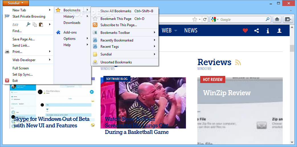The height and width of the screenshot is (147, 297).
Task: Open the Help menu item
Action: click(x=67, y=45)
